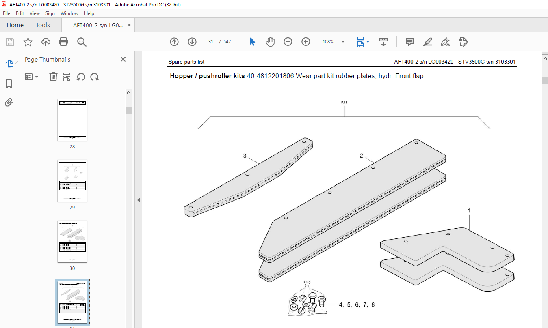Click the sign document pen icon

[445, 42]
